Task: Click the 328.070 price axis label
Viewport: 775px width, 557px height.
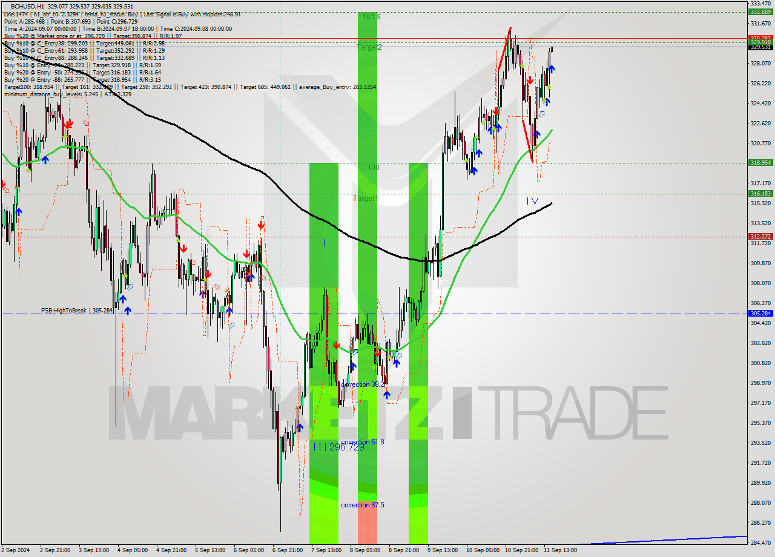Action: [760, 64]
